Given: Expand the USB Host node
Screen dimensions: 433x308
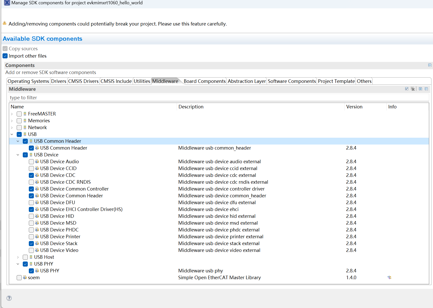Looking at the screenshot, I should point(18,257).
